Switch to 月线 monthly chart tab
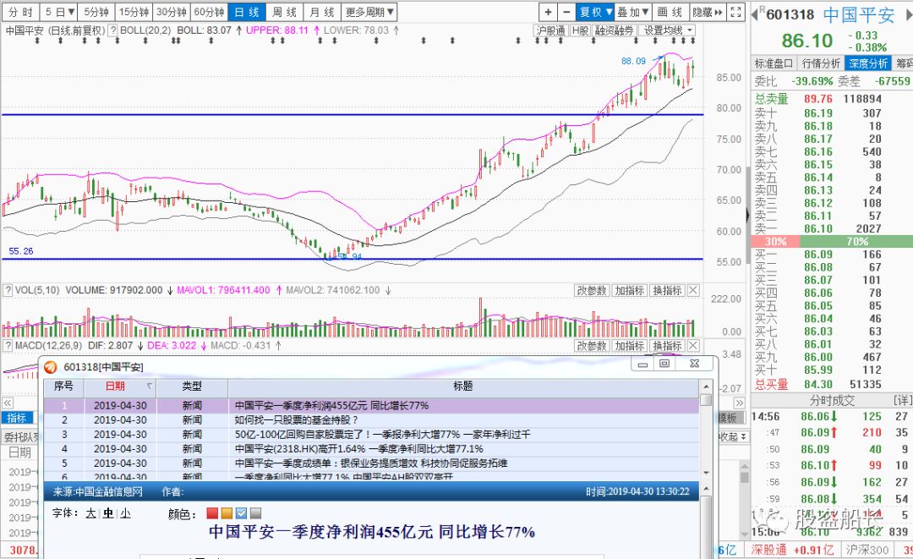 pyautogui.click(x=322, y=12)
